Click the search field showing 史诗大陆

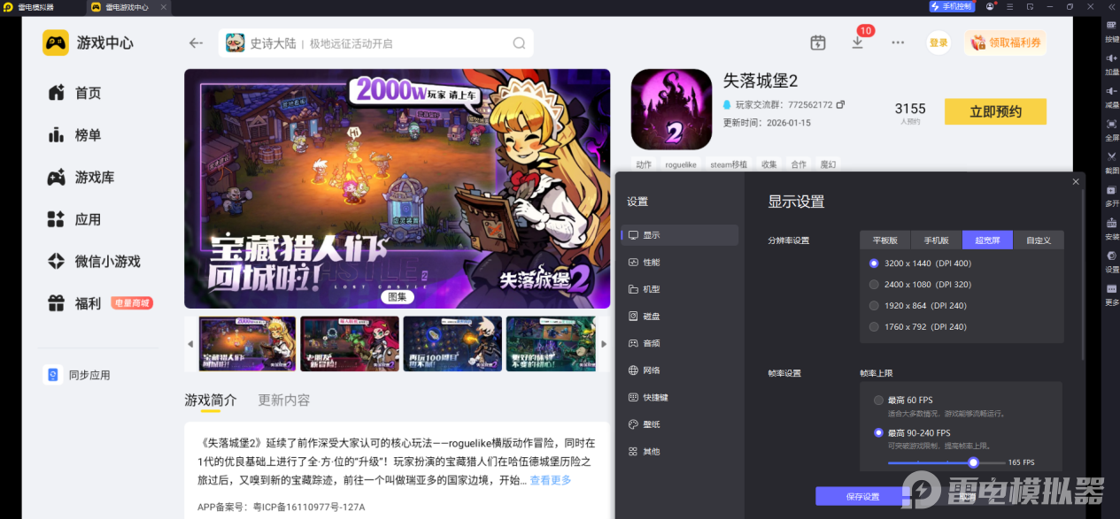point(376,43)
